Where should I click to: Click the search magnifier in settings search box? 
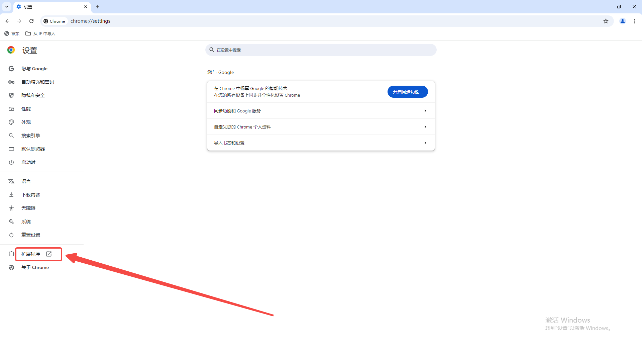tap(212, 50)
